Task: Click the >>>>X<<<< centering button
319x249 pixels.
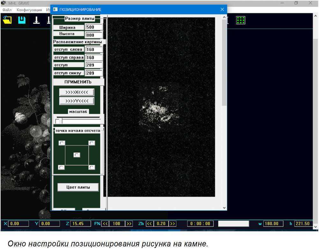Action: click(77, 92)
